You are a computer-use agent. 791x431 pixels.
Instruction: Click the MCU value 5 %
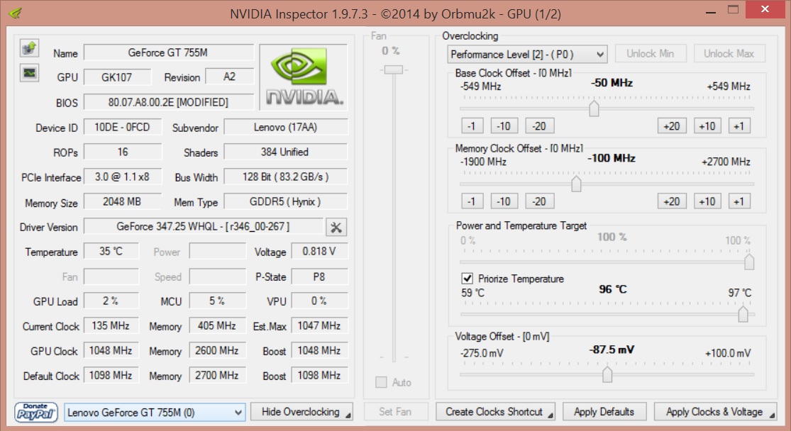point(217,301)
